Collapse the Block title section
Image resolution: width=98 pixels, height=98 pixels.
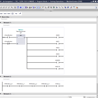coord(1,17)
